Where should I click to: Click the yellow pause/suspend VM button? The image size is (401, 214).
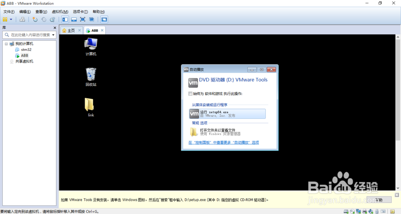pos(5,19)
